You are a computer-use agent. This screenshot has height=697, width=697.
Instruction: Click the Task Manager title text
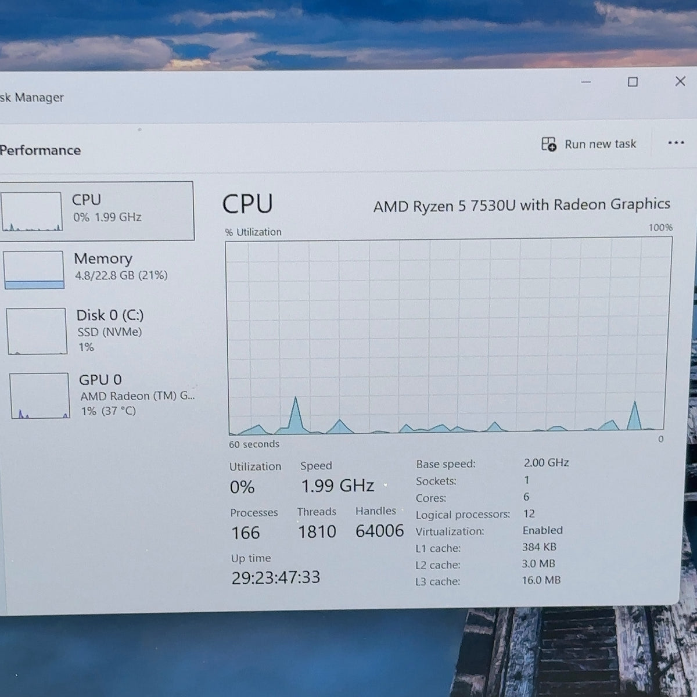(x=31, y=97)
